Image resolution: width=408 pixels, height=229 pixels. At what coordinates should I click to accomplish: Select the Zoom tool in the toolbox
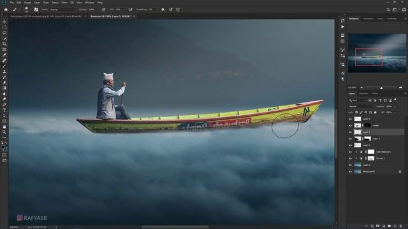click(4, 132)
